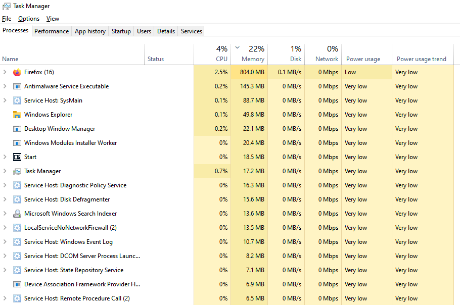Click the Antimalware Service Executable icon
Viewport: 460px width, 305px height.
point(17,86)
